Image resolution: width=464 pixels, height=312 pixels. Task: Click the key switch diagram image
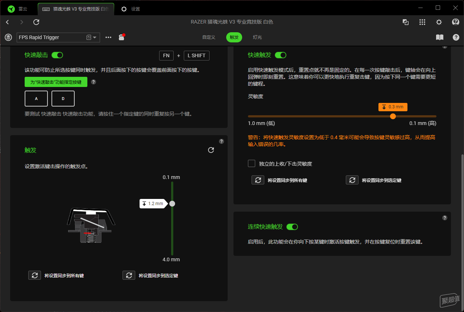tap(91, 225)
